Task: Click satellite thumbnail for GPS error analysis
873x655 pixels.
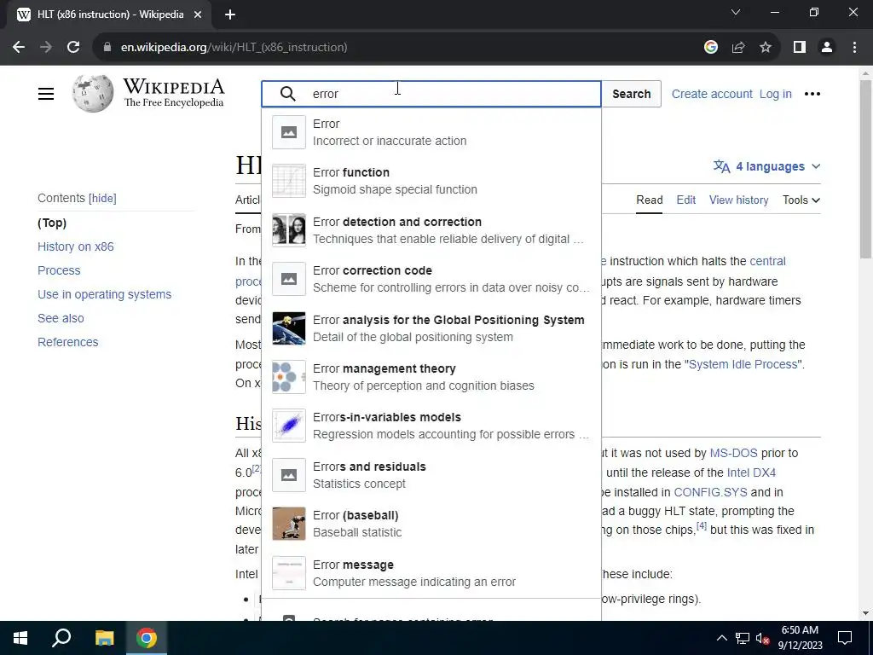Action: [289, 328]
